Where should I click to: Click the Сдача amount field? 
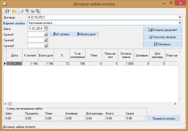click(135, 118)
